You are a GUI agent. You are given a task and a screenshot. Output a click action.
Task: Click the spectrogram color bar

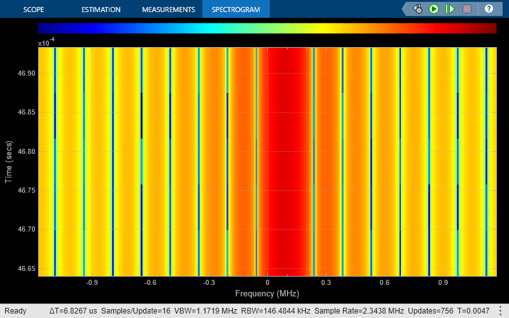[267, 28]
